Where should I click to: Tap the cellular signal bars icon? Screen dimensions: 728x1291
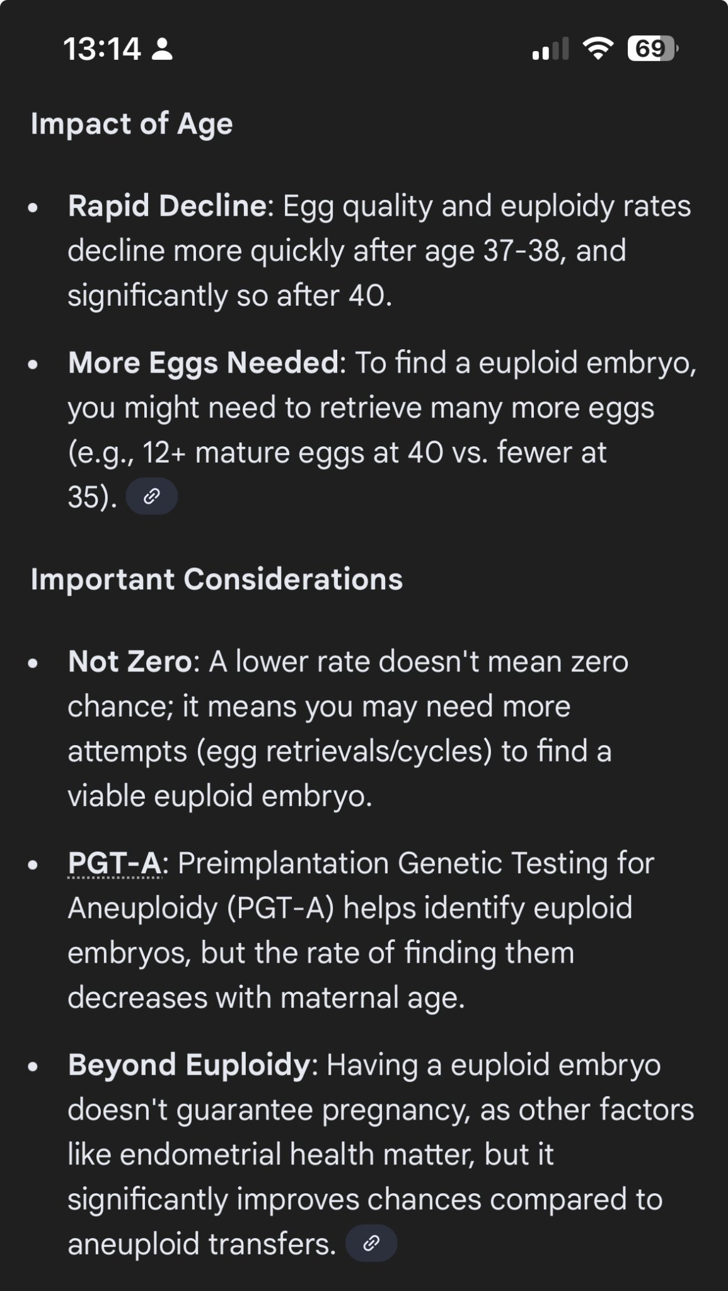(550, 49)
